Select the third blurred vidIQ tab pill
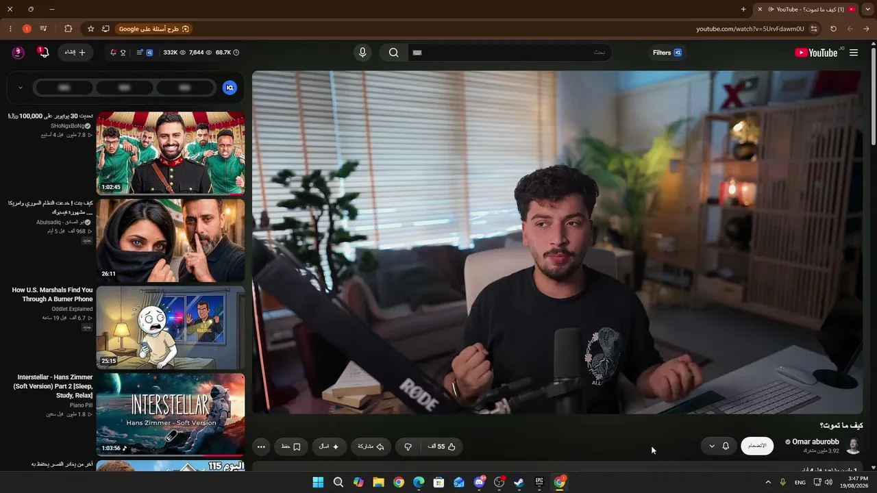This screenshot has height=493, width=877. [184, 88]
